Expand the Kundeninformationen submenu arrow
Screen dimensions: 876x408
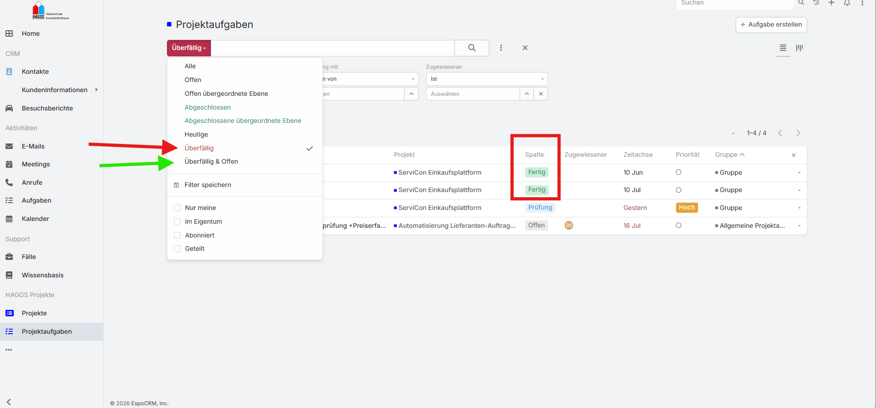(96, 90)
